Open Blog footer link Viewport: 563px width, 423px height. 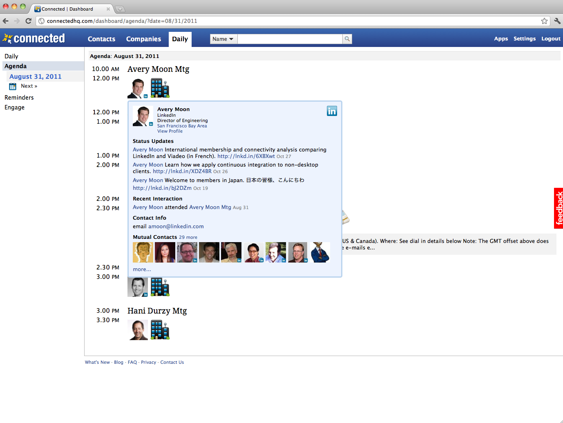[x=118, y=362]
